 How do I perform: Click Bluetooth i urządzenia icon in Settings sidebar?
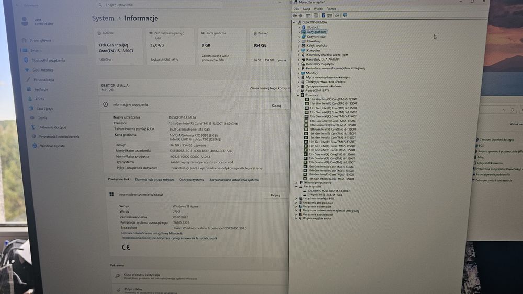26,60
